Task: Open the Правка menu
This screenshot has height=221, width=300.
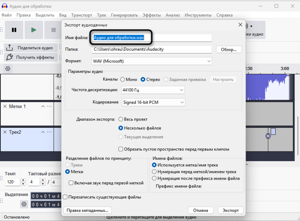Action: click(23, 15)
